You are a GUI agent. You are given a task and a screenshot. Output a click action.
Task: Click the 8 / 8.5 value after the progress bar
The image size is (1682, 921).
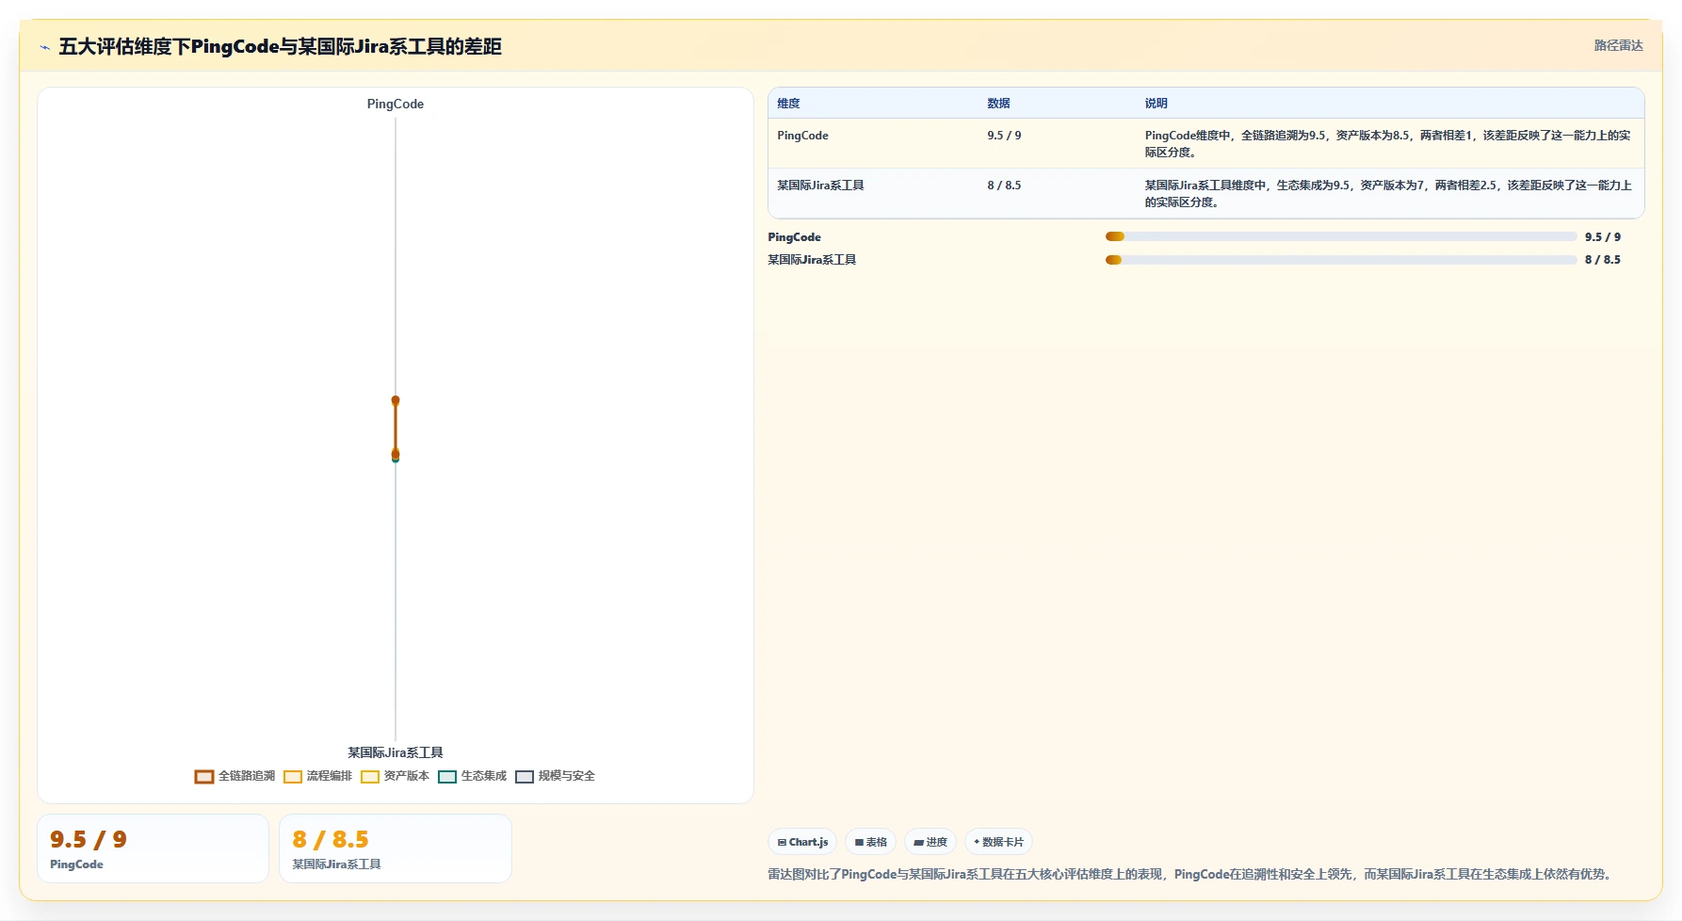pos(1603,260)
